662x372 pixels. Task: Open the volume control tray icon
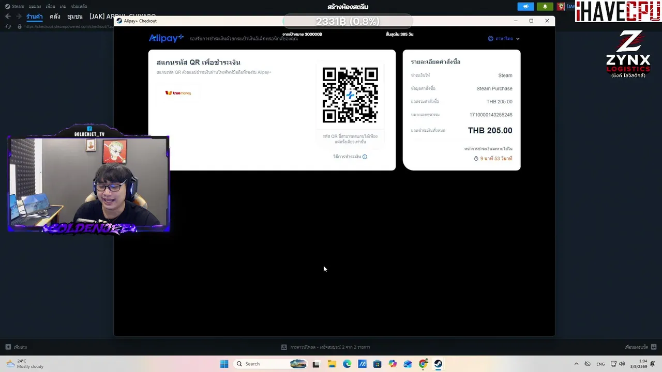[x=622, y=364]
